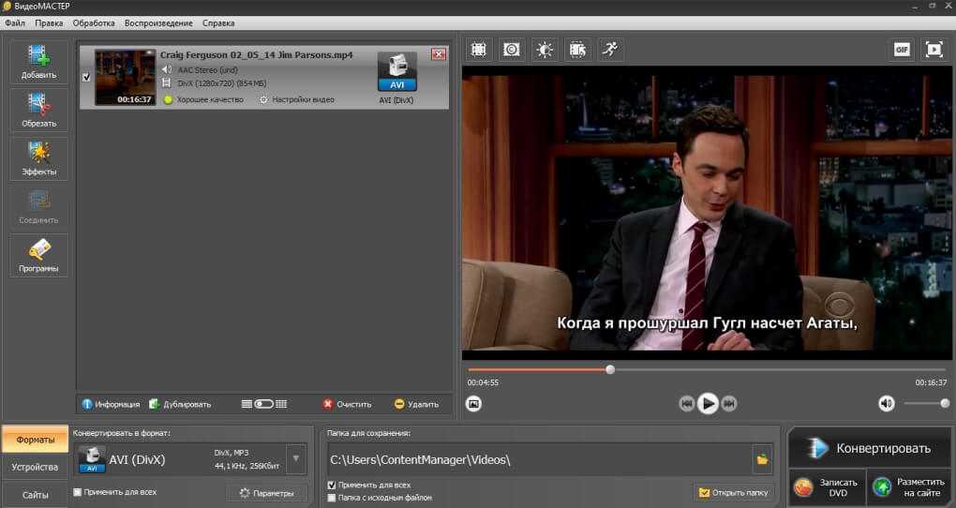
Task: Click the Открыть папку button
Action: tap(737, 492)
